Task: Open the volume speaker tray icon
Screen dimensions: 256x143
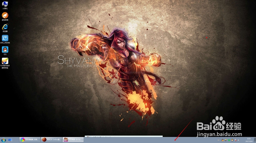Action: [x=239, y=140]
